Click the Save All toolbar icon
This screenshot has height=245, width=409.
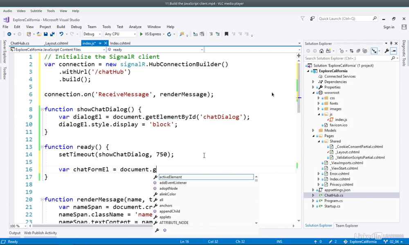pos(52,34)
